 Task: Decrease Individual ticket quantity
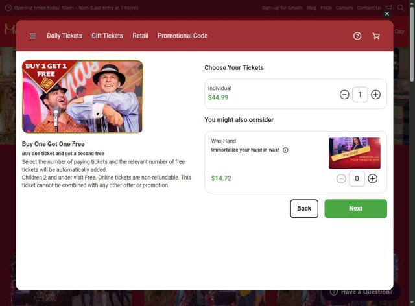[344, 95]
